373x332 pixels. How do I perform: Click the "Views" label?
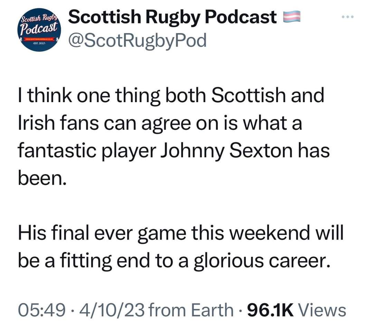pos(322,309)
